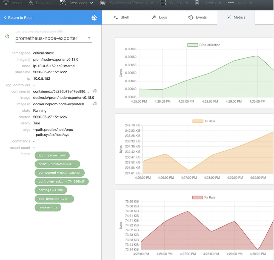This screenshot has height=260, width=274.
Task: Click docker.io/prom/node-exporter:v0.18.0 image value
Action: point(64,98)
